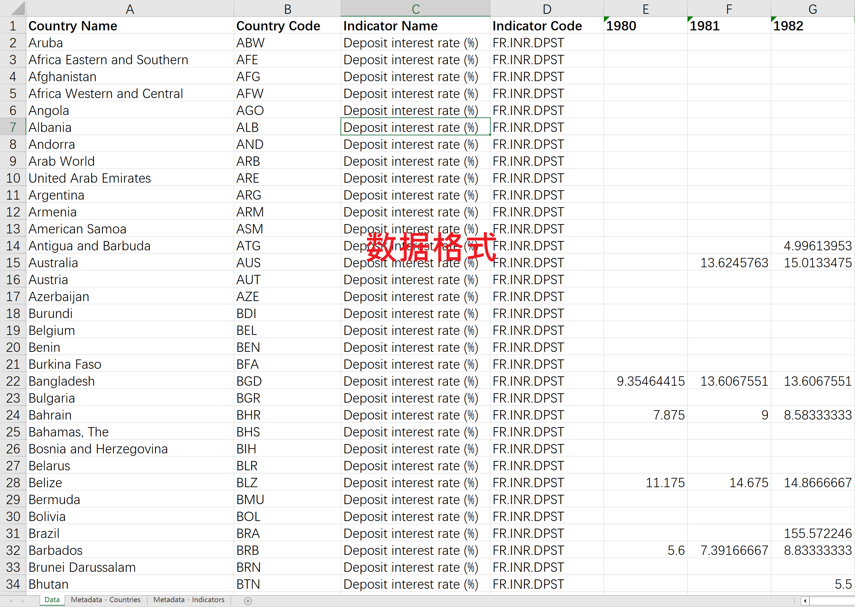Open the Metadata - Indicators sheet tab
855x607 pixels.
(x=189, y=600)
